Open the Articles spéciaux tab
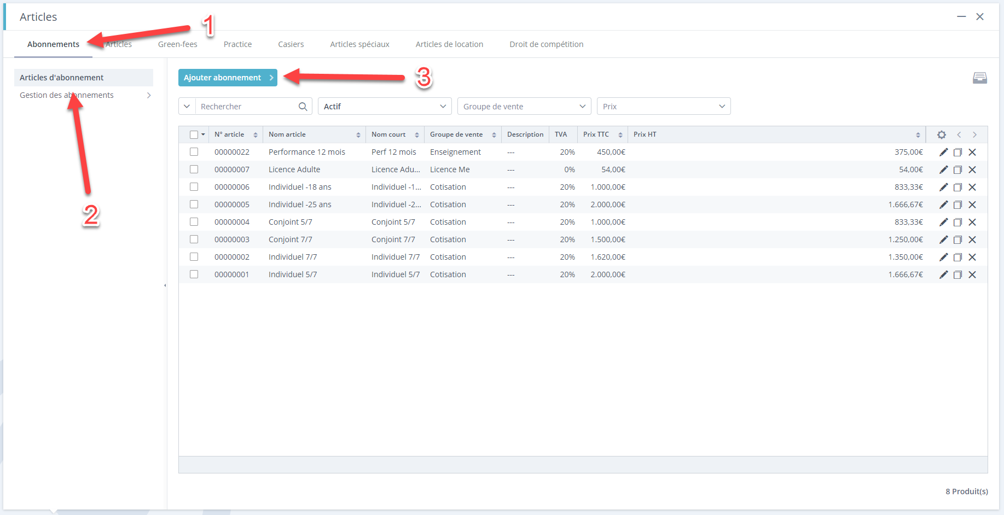The height and width of the screenshot is (515, 1004). pyautogui.click(x=359, y=44)
